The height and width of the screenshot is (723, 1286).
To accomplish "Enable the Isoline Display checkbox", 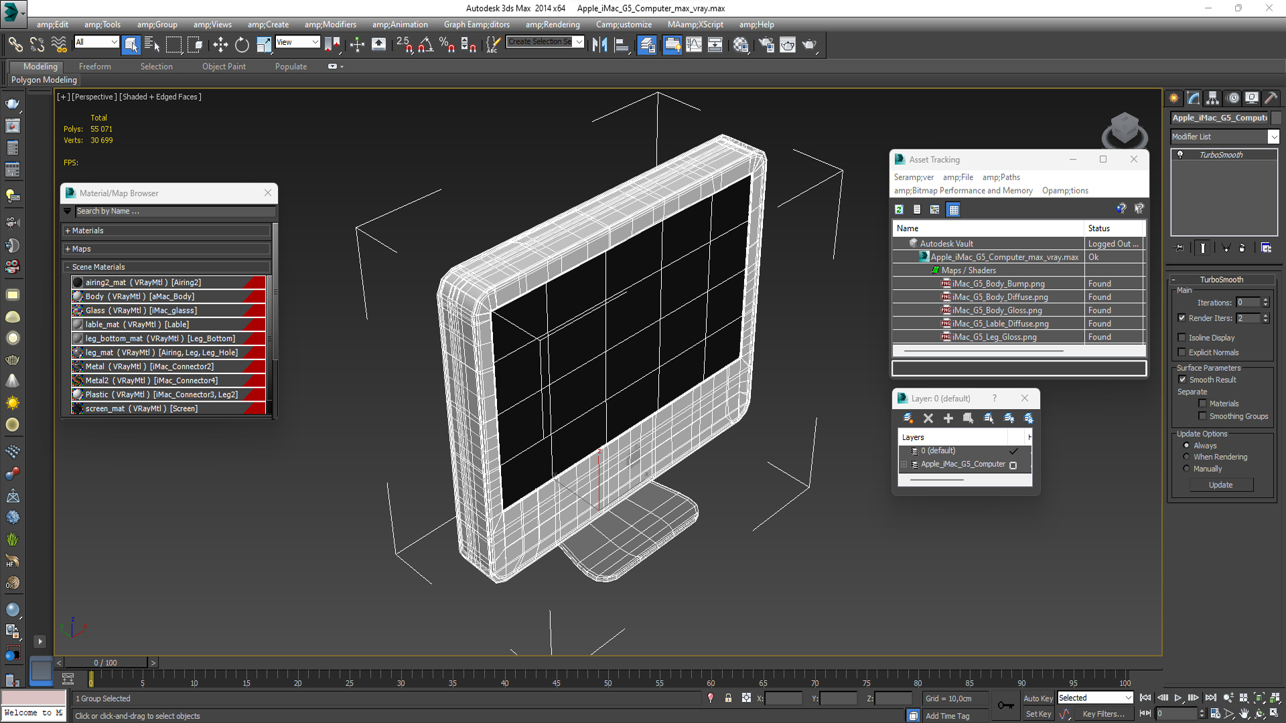I will [1182, 337].
